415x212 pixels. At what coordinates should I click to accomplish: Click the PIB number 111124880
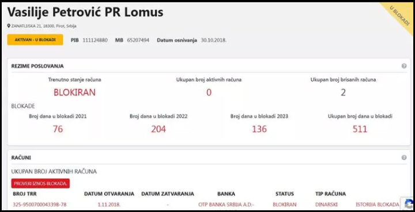(95, 40)
